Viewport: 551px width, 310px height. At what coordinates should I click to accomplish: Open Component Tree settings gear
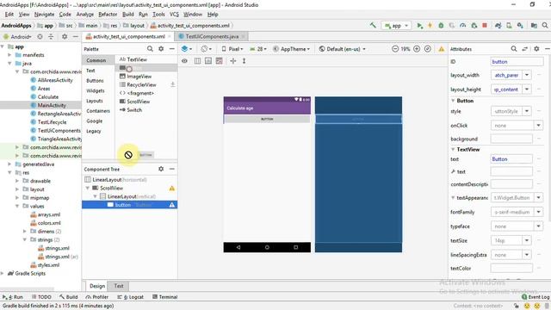(x=161, y=169)
